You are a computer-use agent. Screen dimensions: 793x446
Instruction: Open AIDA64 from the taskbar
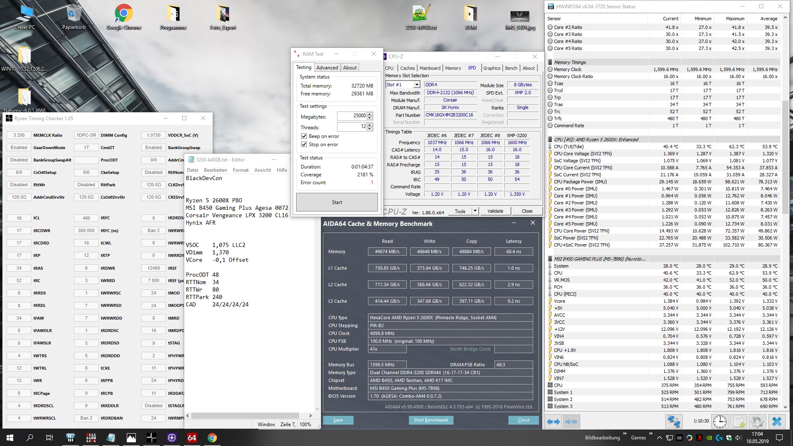pos(192,438)
